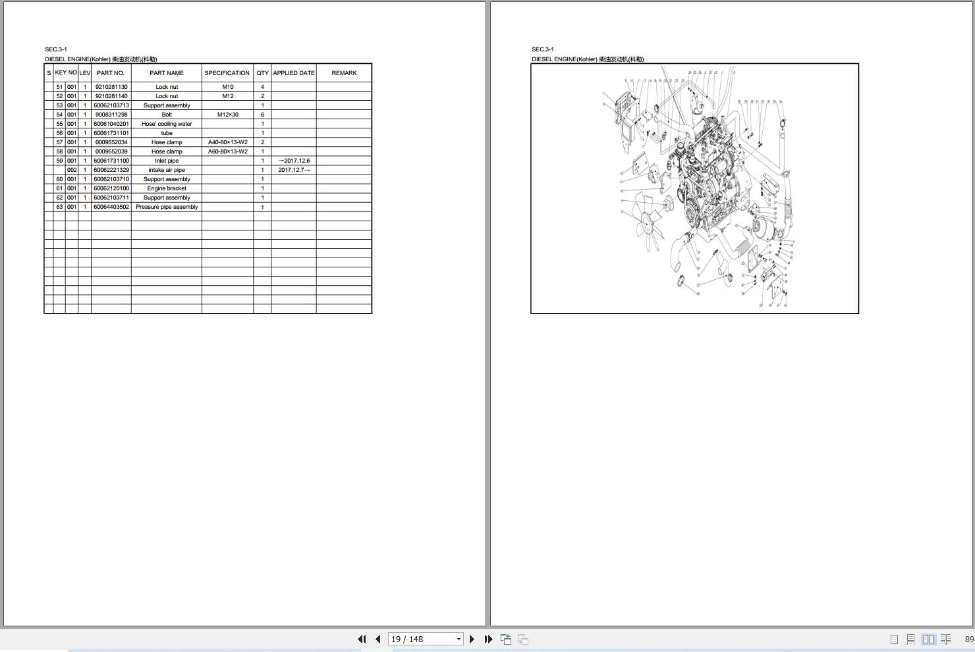975x652 pixels.
Task: Click 'Pressure pipe assembly' part name
Action: (167, 207)
